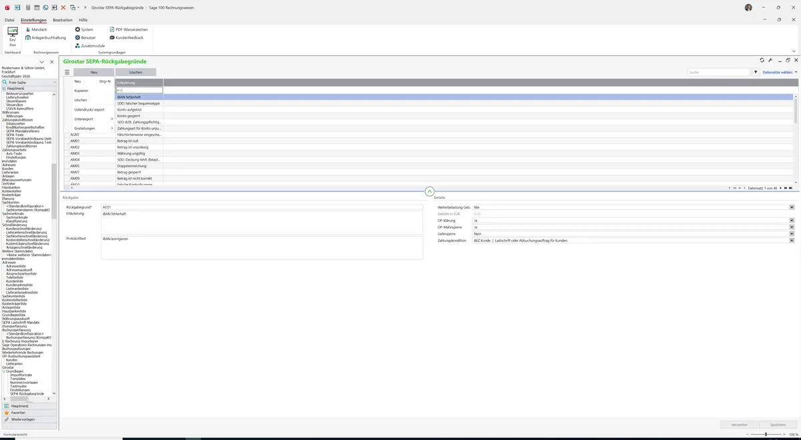Open System settings gear in ribbon
801x440 pixels.
pyautogui.click(x=84, y=29)
